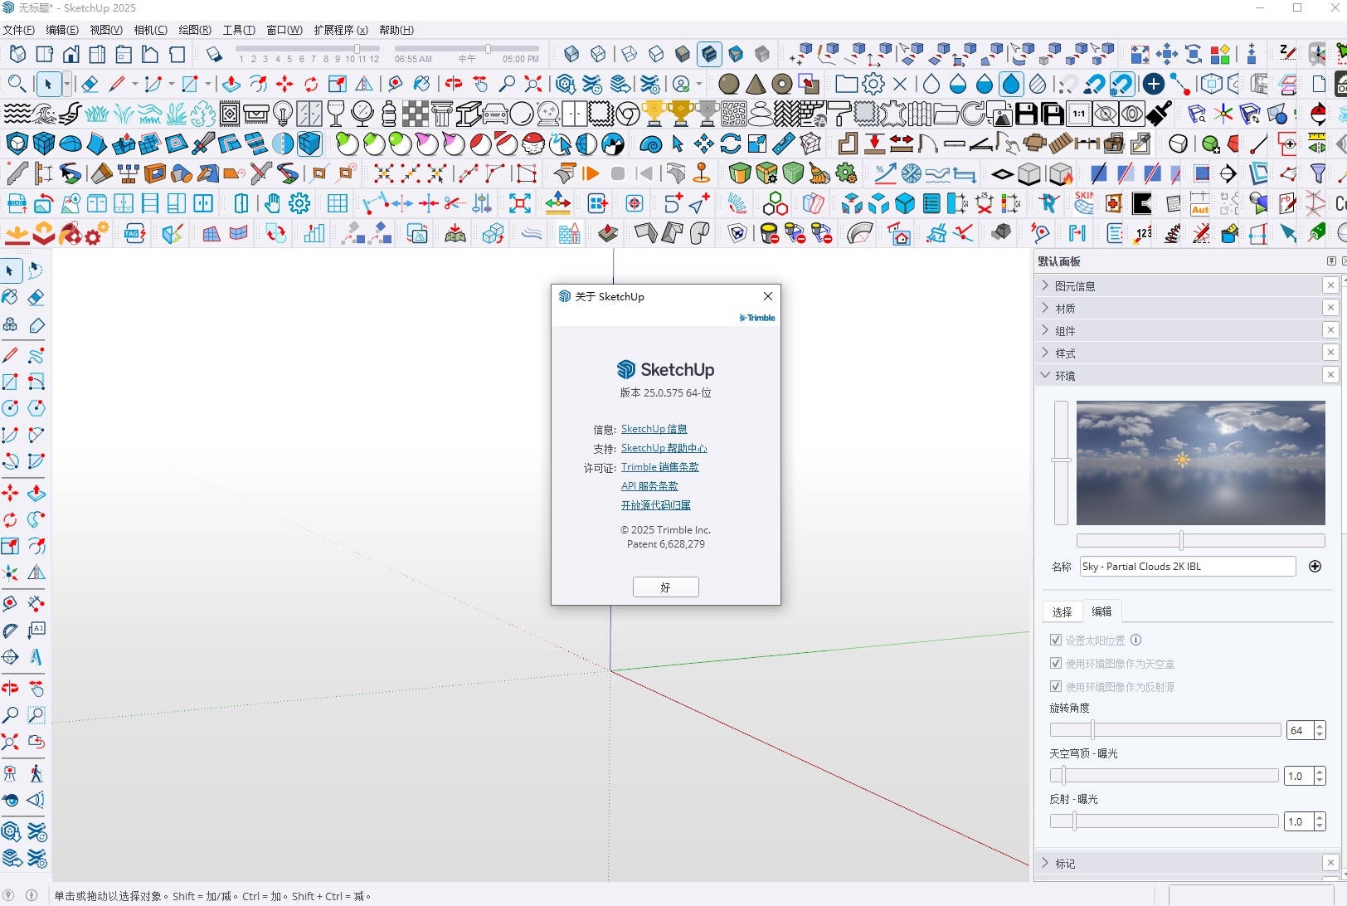Click the 好 button in About dialog
Screen dimensions: 1347x906
point(665,587)
